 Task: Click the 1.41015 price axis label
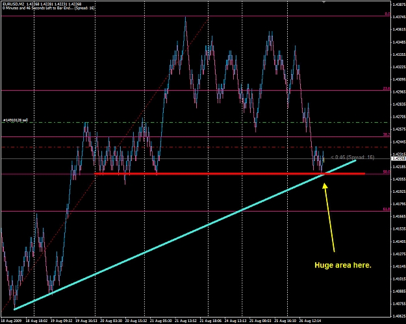click(399, 279)
